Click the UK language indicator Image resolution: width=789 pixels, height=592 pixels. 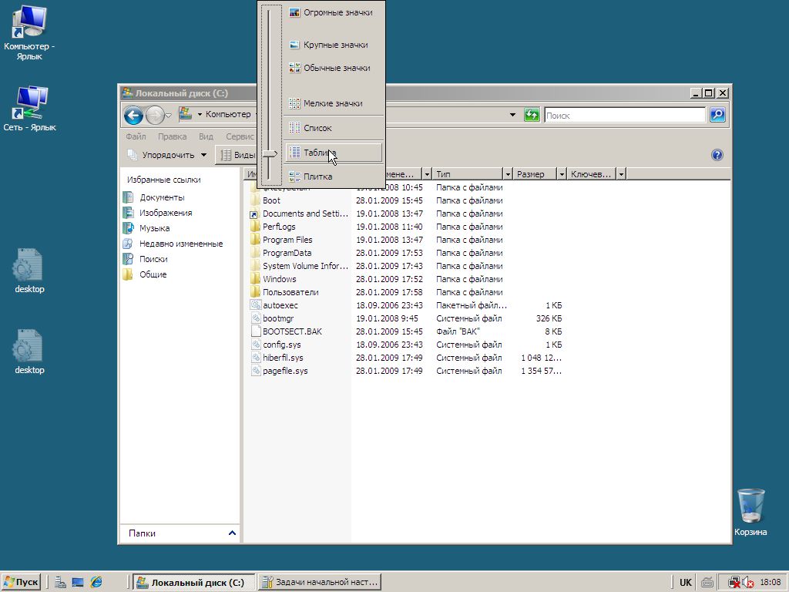click(x=685, y=583)
